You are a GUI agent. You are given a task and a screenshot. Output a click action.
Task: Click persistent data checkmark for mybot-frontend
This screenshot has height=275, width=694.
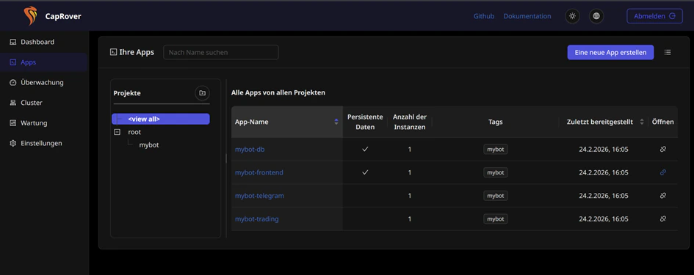click(x=365, y=172)
